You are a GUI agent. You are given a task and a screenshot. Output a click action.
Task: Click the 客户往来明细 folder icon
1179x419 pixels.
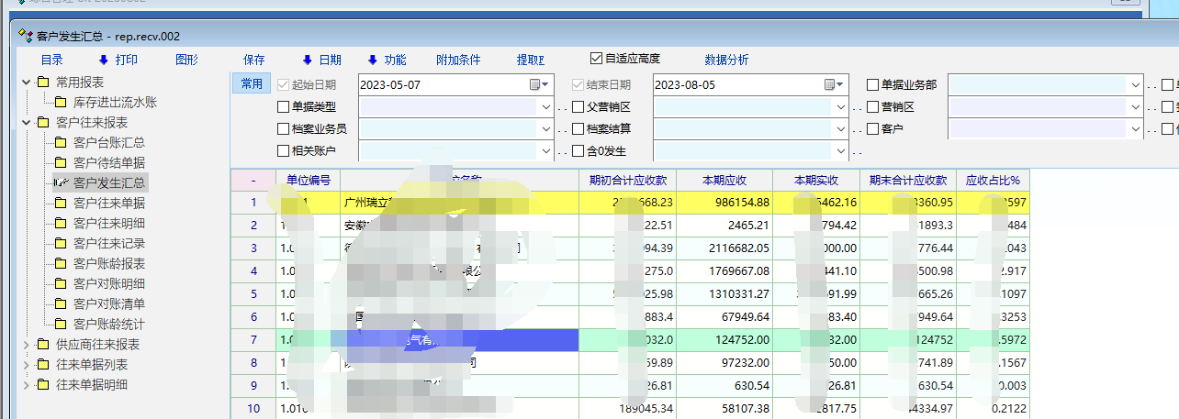tap(61, 224)
